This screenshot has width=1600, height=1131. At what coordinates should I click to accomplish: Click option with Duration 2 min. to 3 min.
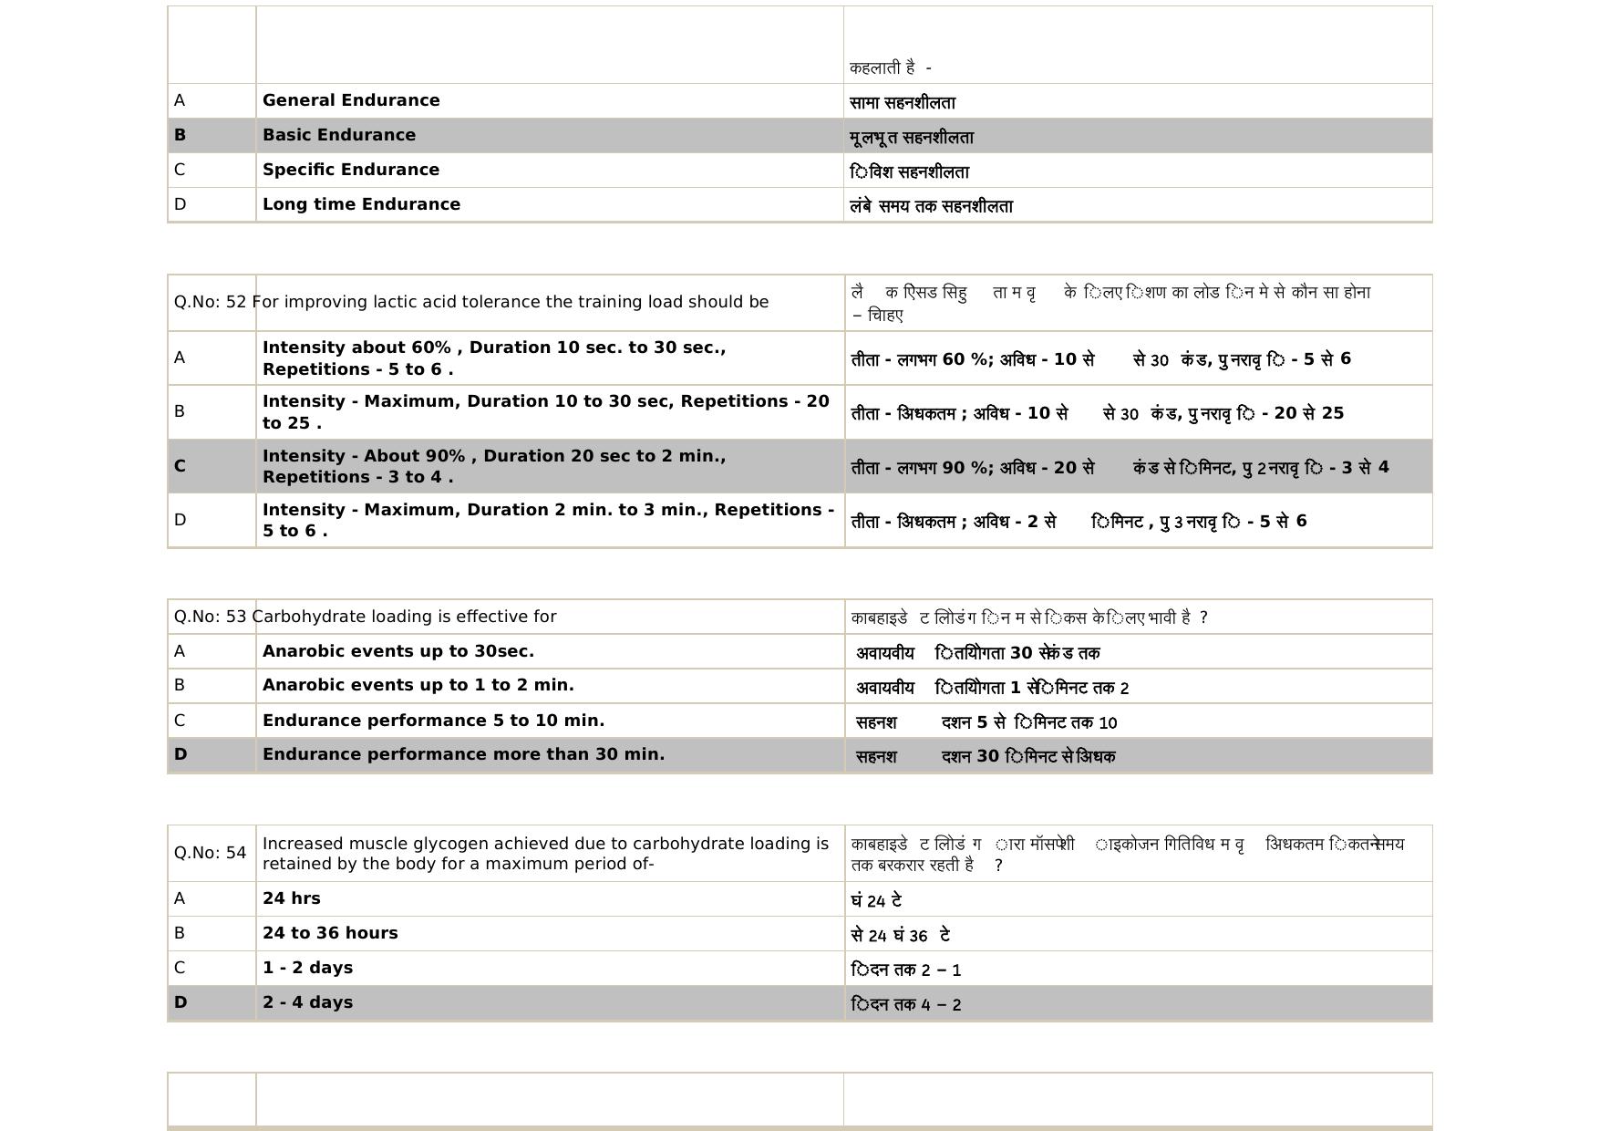548,520
